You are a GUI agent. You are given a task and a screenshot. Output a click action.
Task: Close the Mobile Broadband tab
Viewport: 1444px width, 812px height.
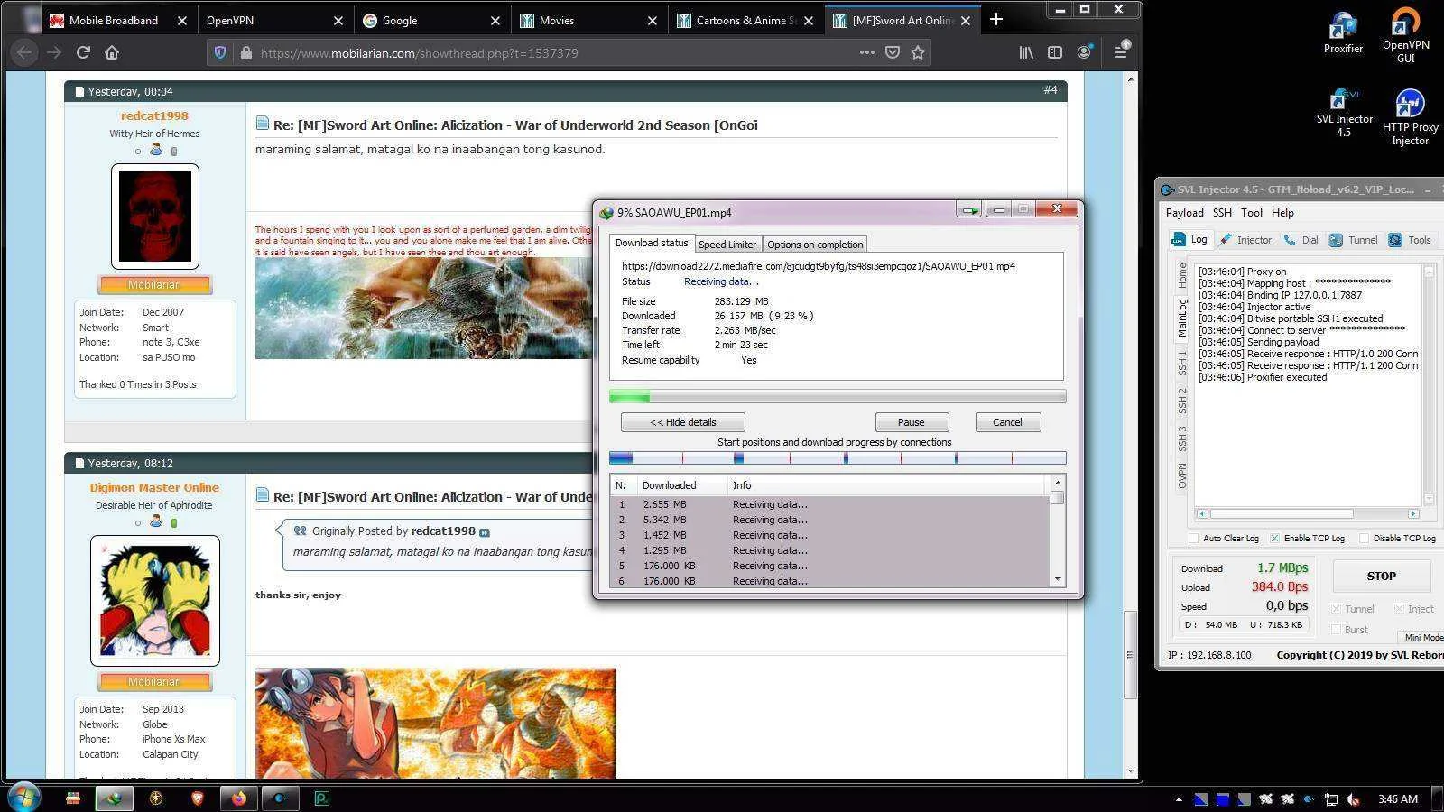point(182,21)
